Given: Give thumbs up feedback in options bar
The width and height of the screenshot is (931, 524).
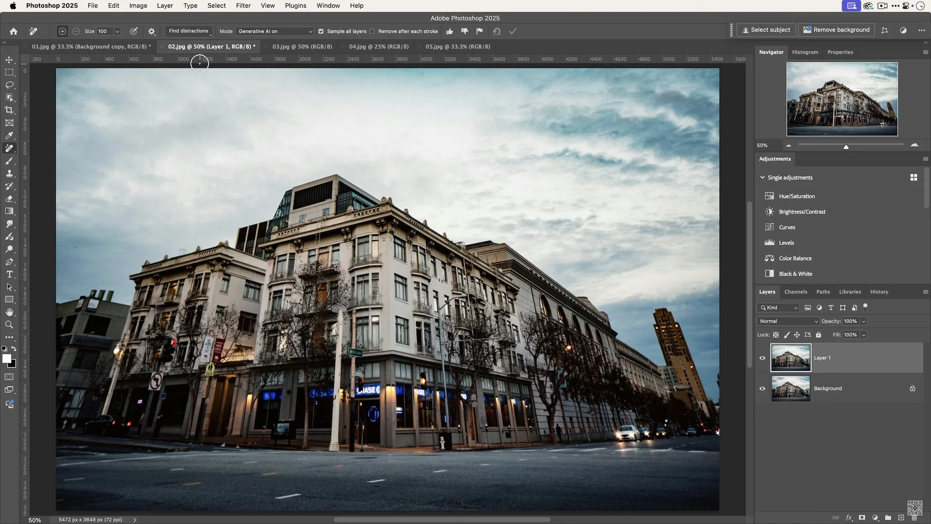Looking at the screenshot, I should pyautogui.click(x=449, y=31).
